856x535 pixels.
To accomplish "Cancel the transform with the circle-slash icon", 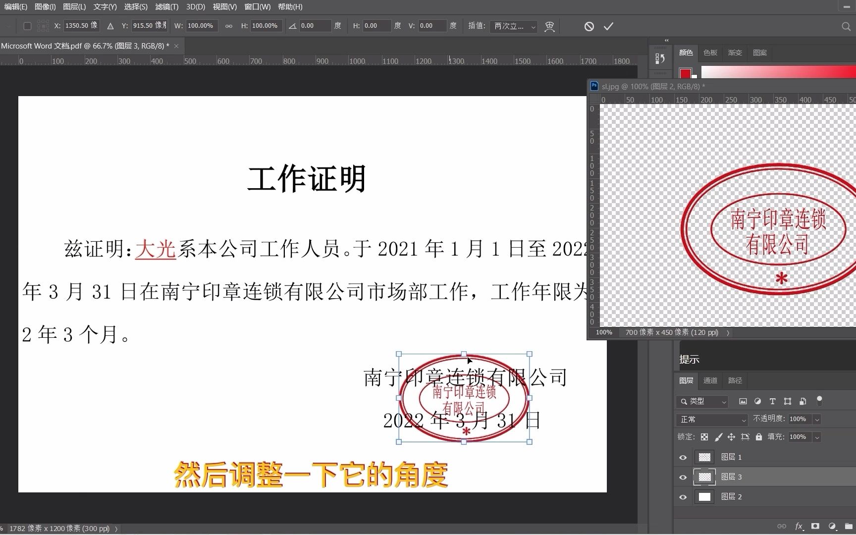I will [589, 26].
